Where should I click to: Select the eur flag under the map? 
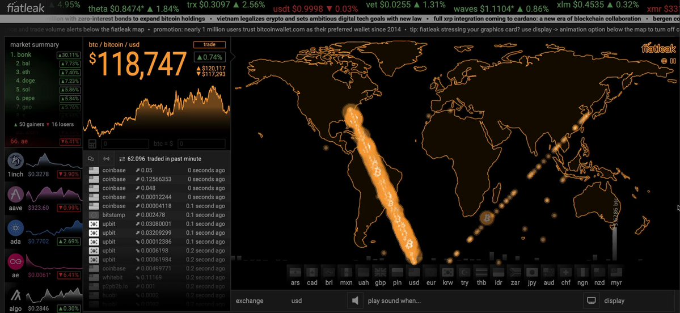[x=430, y=272]
